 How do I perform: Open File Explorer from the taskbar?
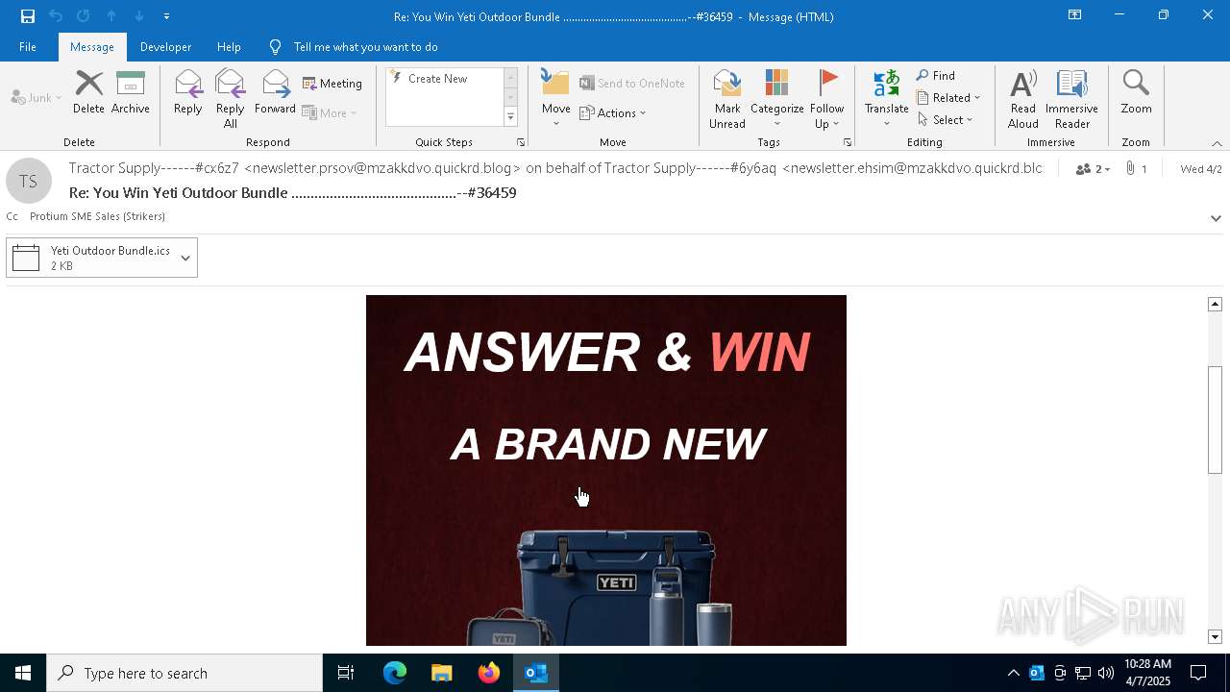click(442, 673)
